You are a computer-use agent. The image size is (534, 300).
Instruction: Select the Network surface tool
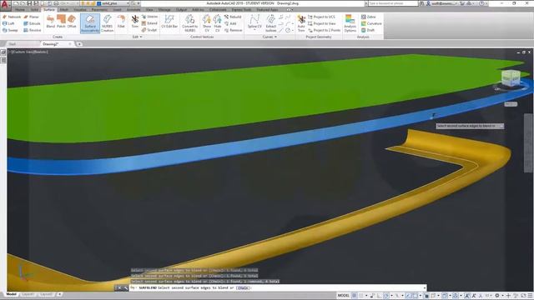[x=12, y=17]
